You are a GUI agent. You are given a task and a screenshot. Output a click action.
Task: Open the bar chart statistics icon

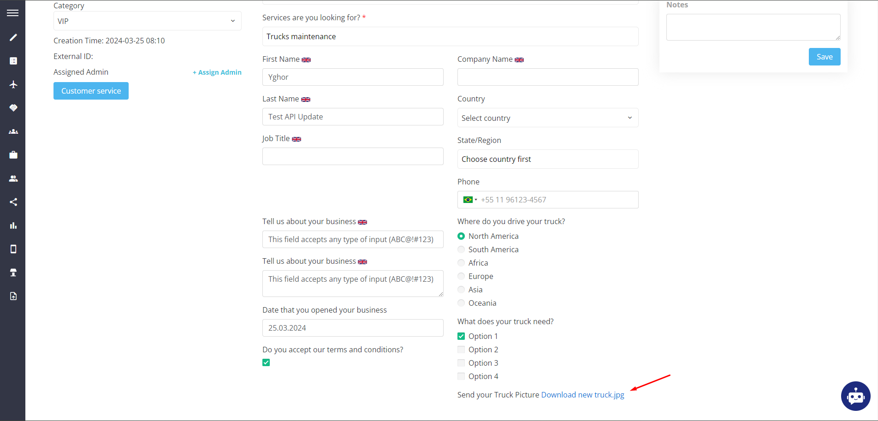tap(13, 225)
